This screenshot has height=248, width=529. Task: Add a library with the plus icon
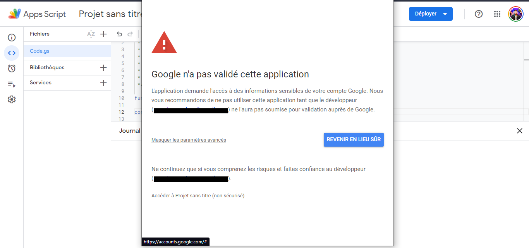point(103,68)
